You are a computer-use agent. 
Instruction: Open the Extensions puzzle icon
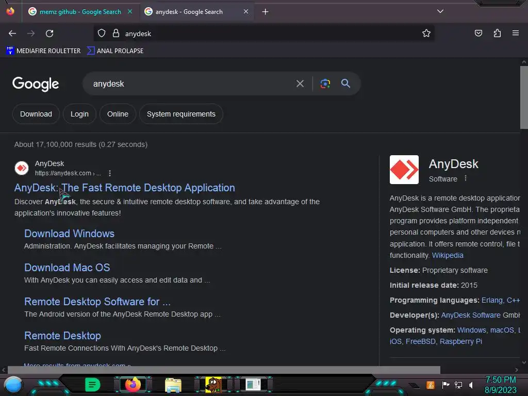point(497,33)
